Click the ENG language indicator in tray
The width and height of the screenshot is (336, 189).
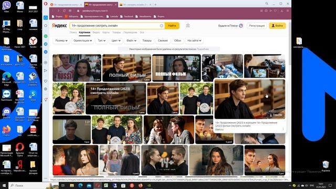tap(312, 185)
